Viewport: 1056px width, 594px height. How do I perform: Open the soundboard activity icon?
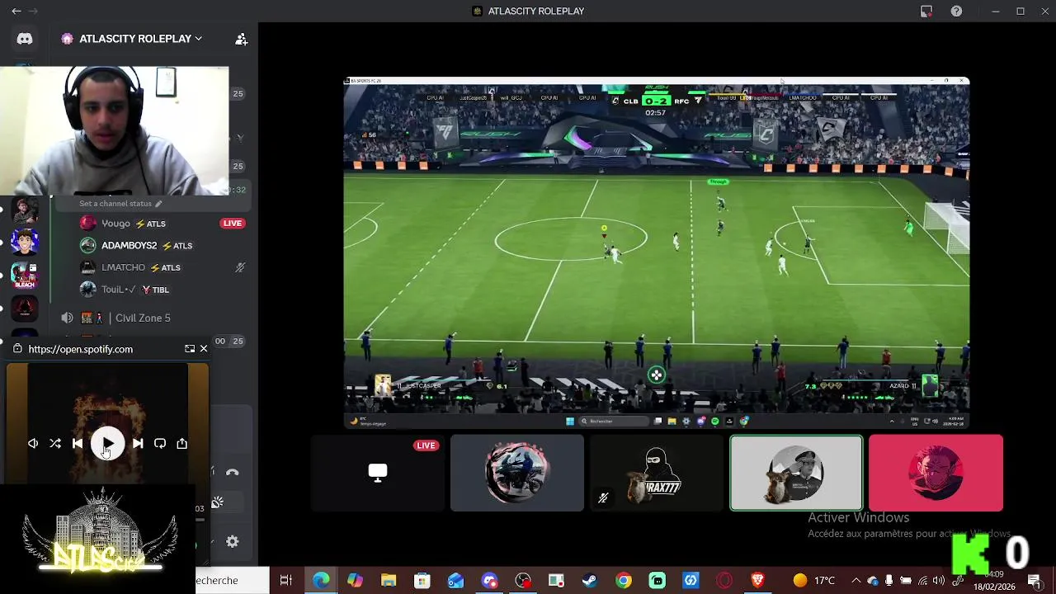tap(218, 502)
